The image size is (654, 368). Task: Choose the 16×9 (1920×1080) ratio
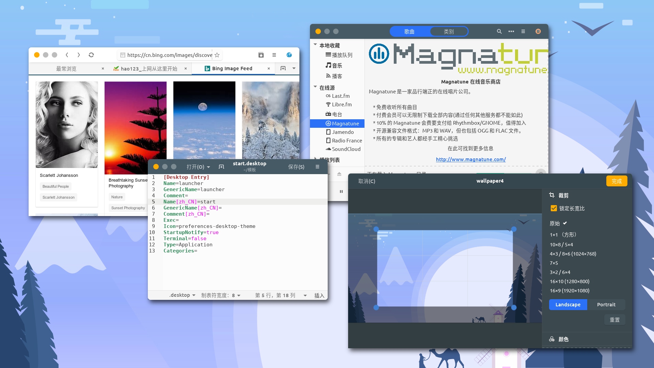(x=570, y=291)
